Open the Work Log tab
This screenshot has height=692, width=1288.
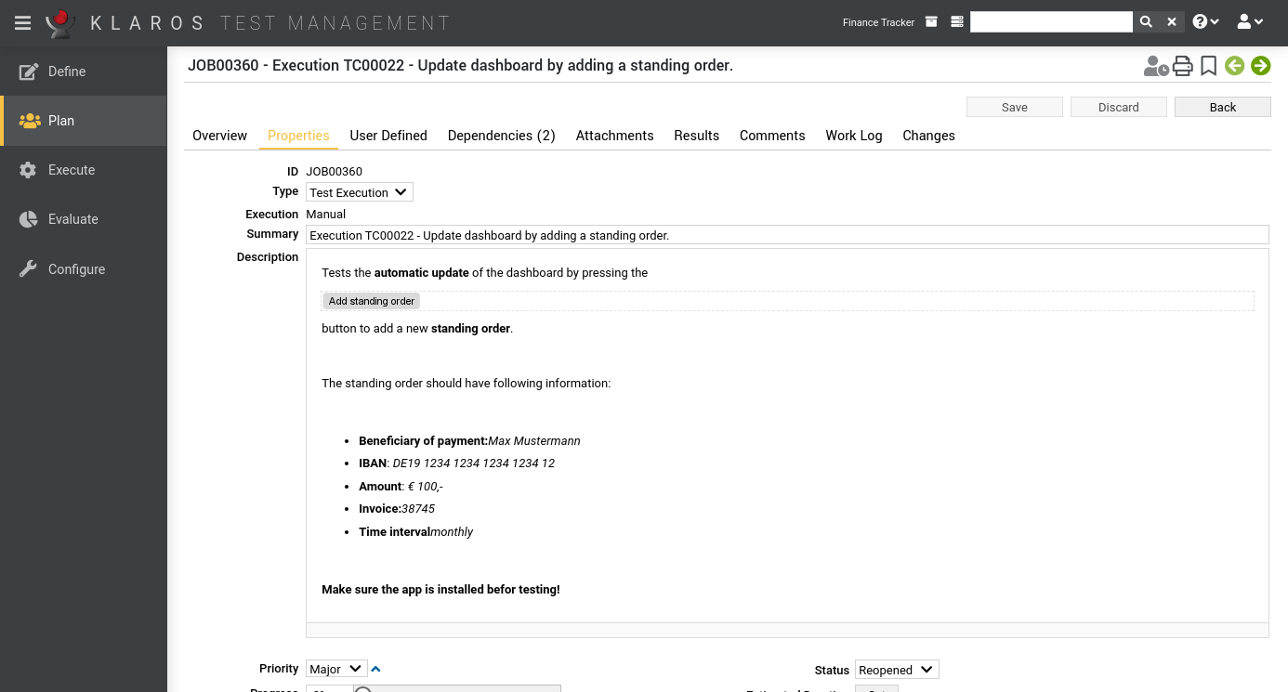point(853,136)
